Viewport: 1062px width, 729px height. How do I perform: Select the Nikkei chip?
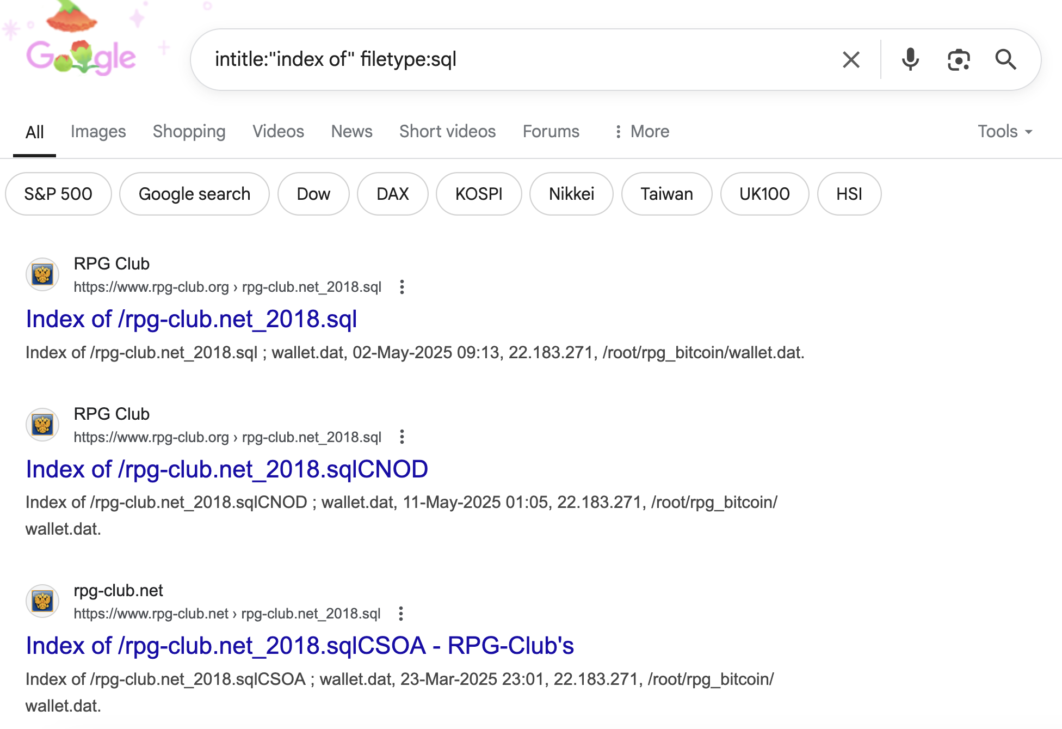coord(571,194)
